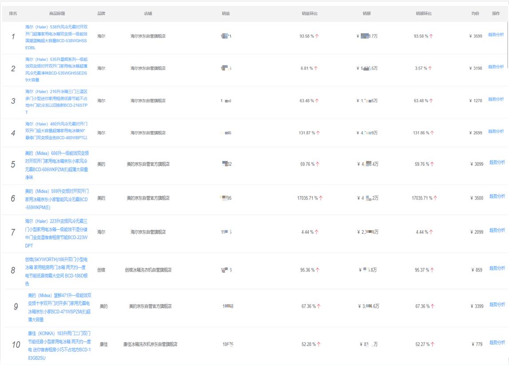Click the 销额 column header
The height and width of the screenshot is (365, 509).
click(367, 13)
